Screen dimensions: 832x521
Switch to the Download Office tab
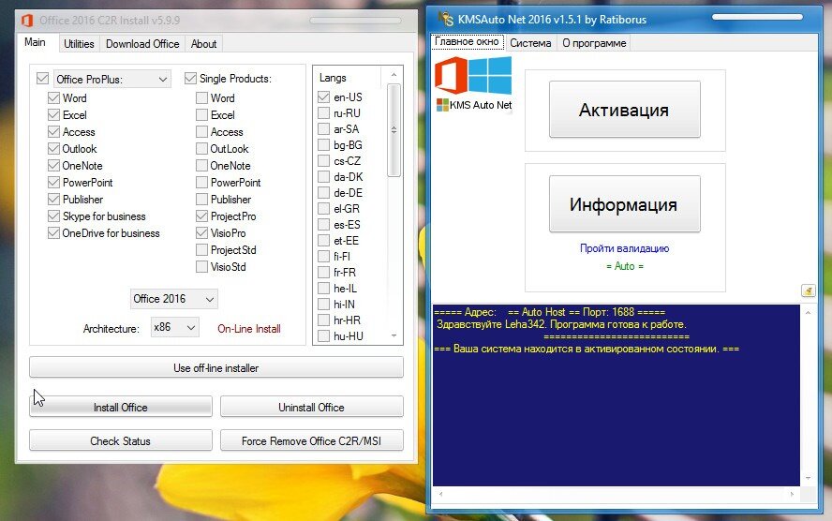(x=142, y=43)
